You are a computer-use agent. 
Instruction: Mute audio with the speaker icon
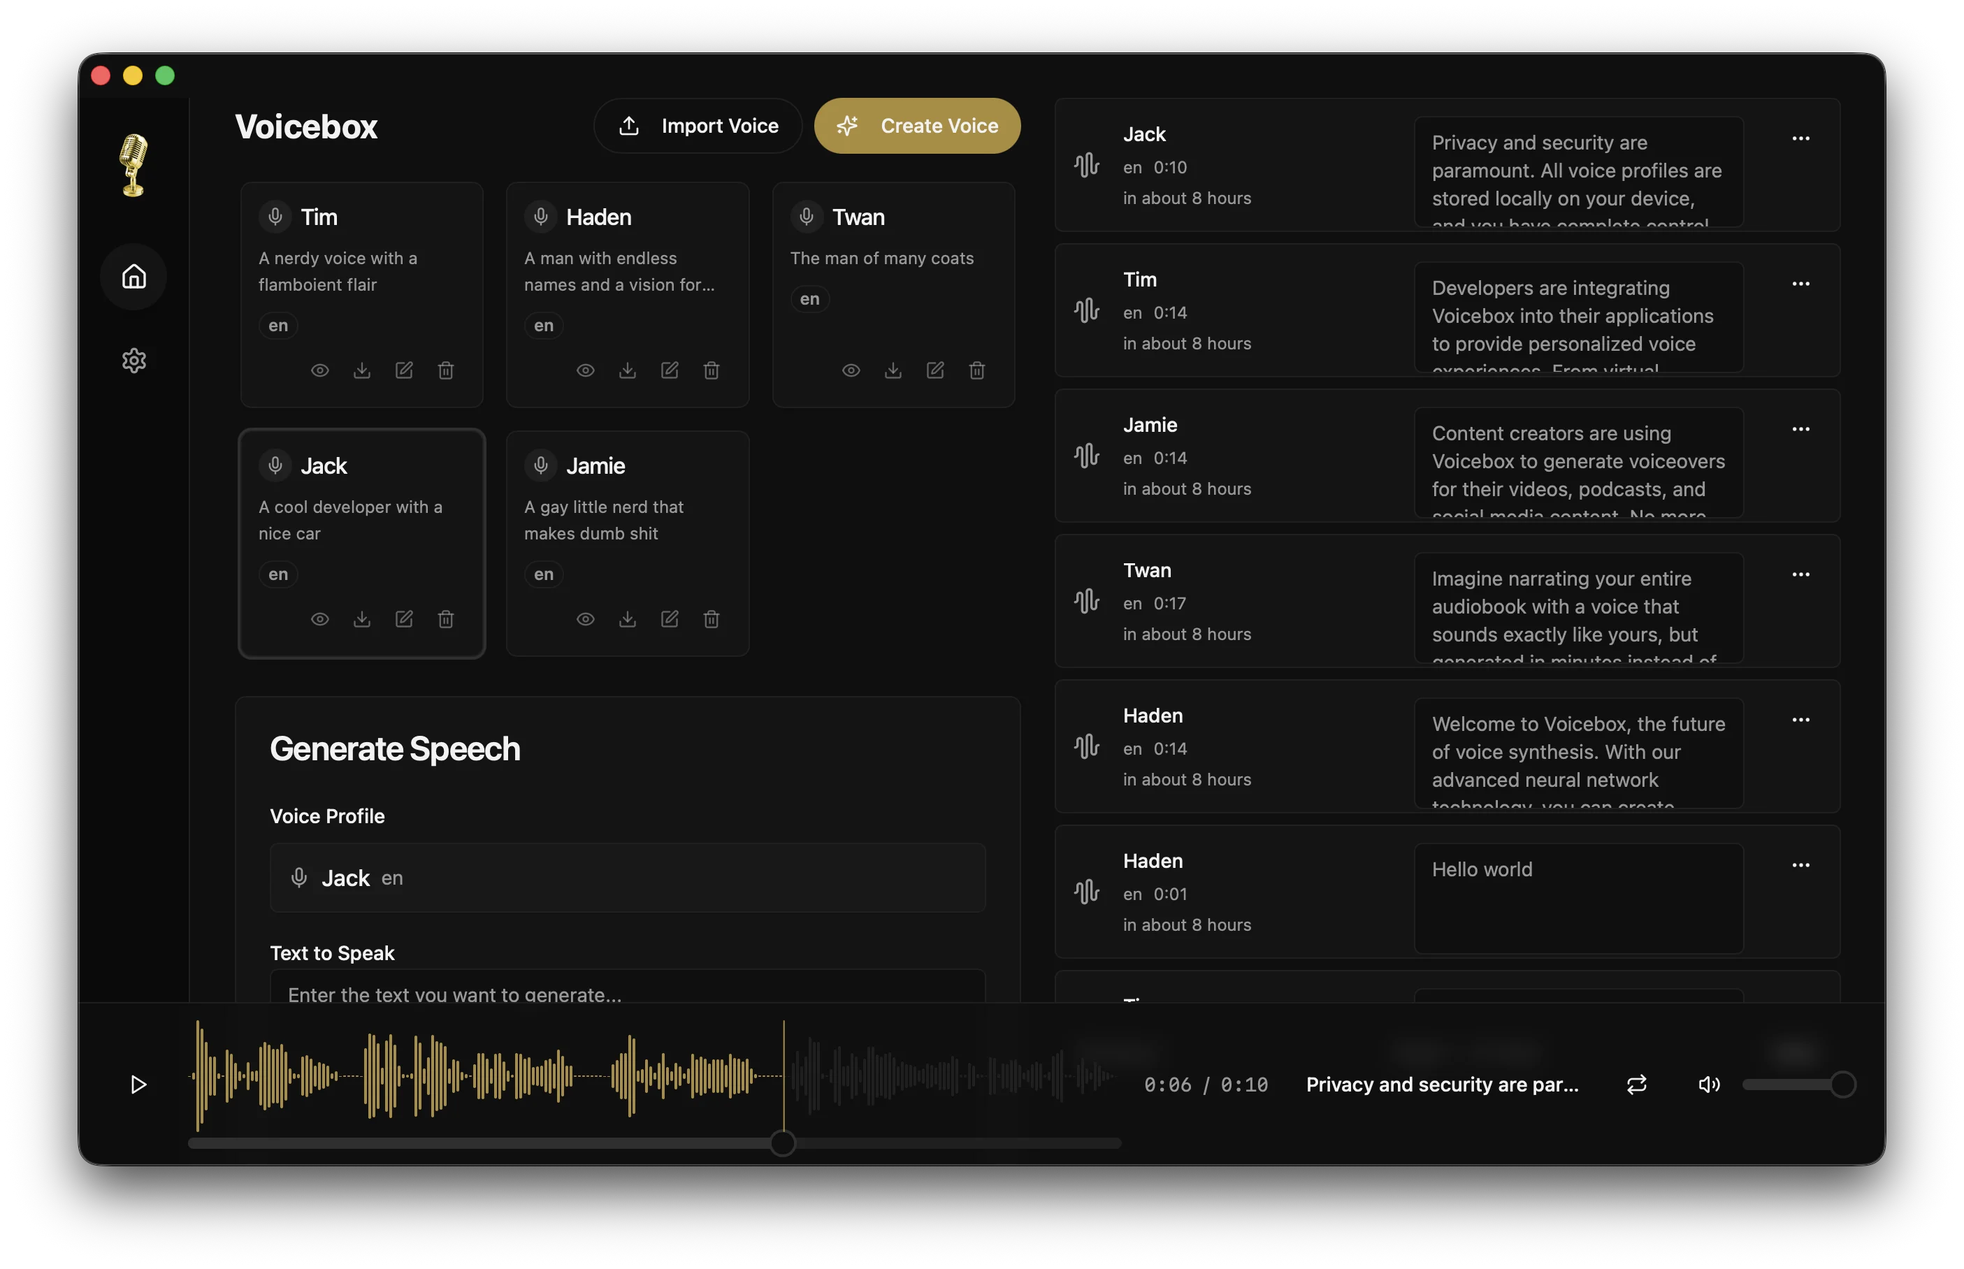point(1708,1085)
